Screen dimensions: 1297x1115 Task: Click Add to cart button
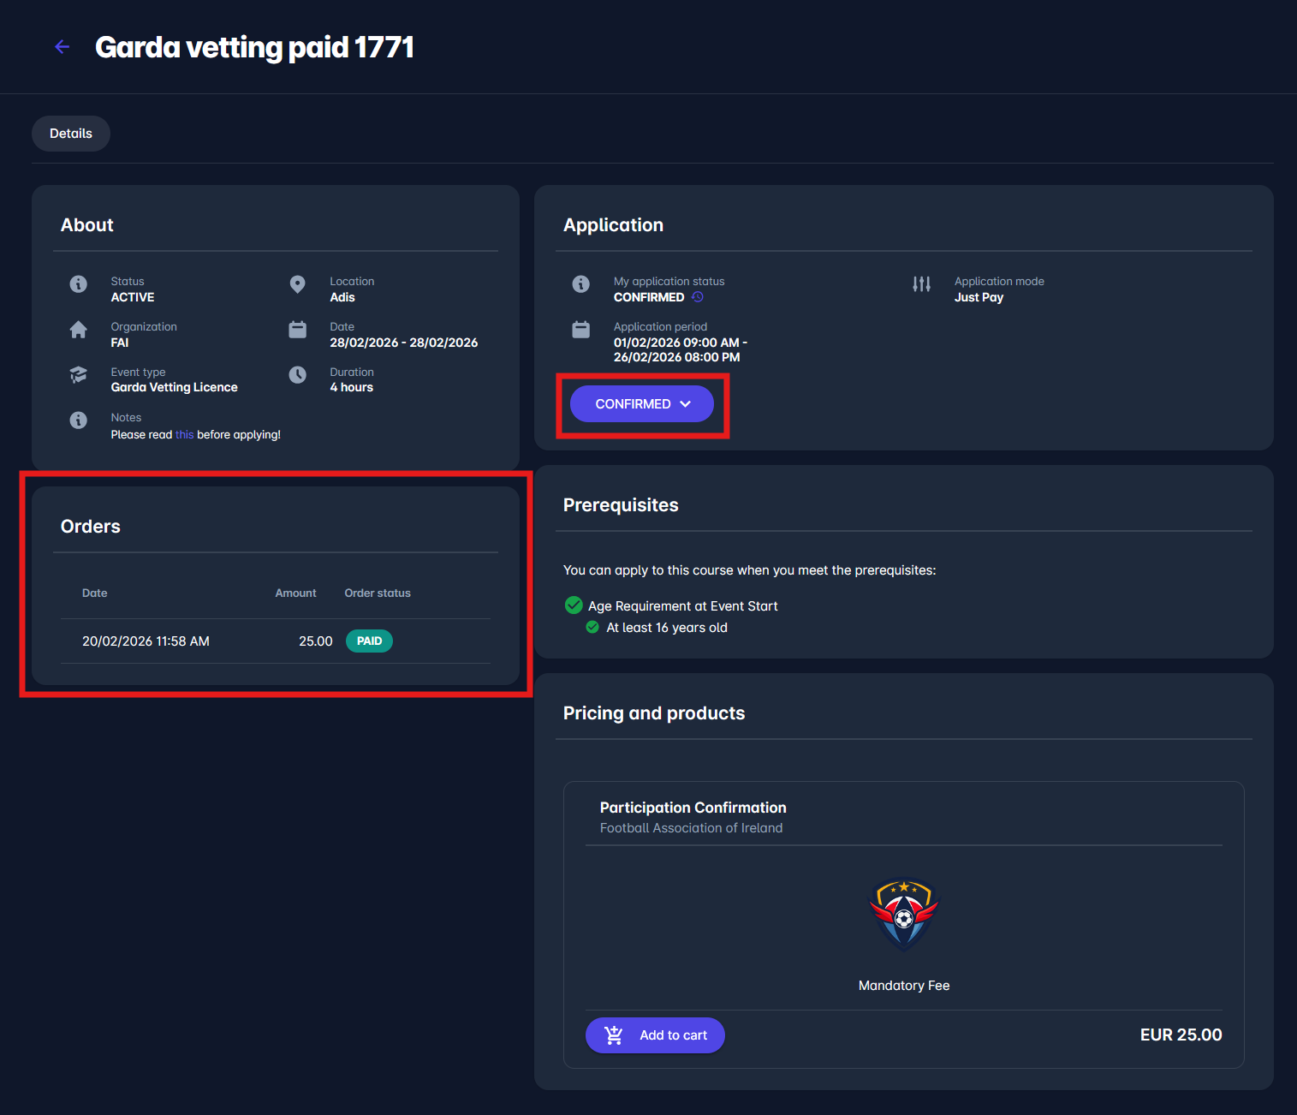point(655,1035)
